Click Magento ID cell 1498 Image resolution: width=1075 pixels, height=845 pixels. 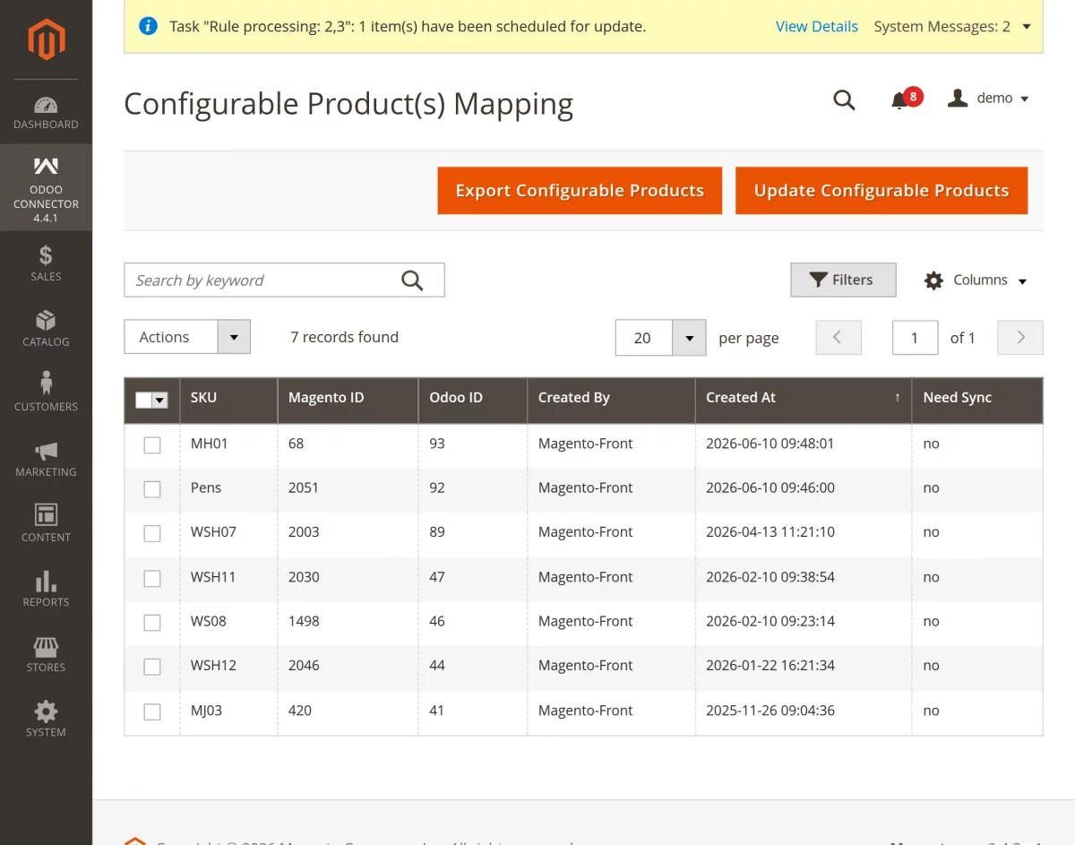[x=304, y=621]
